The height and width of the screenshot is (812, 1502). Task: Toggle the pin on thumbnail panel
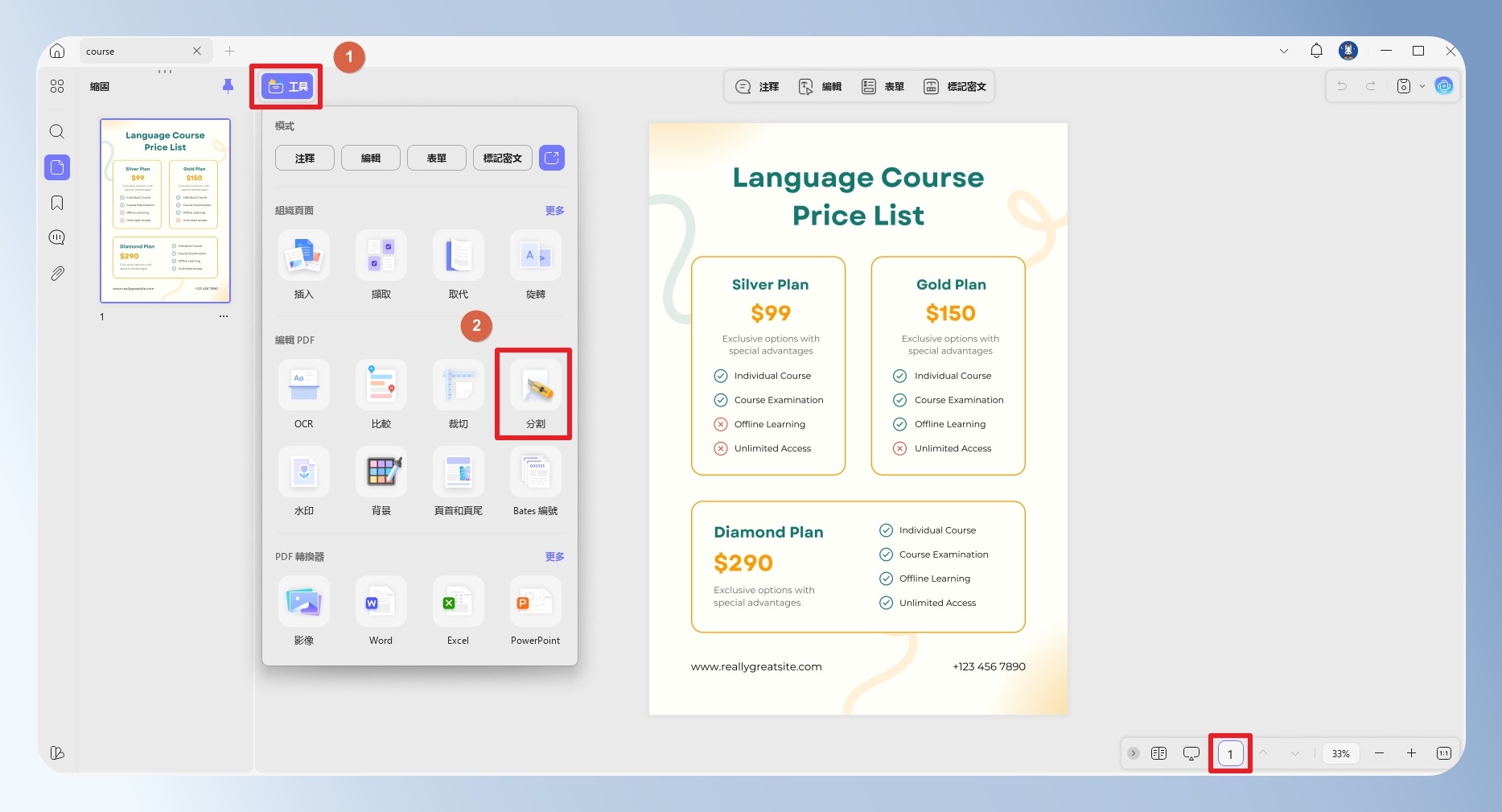tap(228, 86)
